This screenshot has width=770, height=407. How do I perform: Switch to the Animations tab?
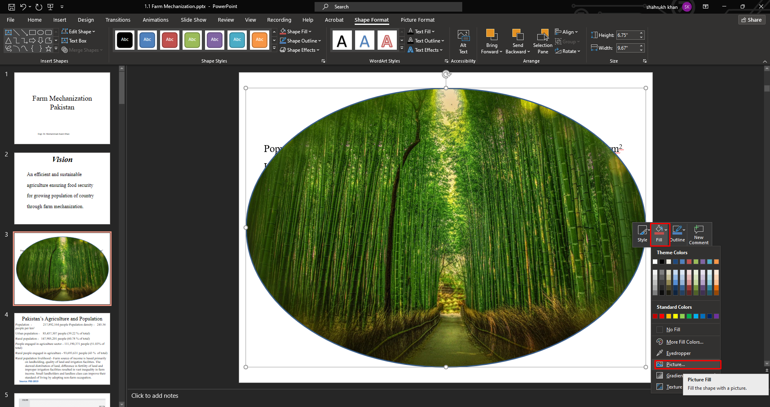coord(156,20)
